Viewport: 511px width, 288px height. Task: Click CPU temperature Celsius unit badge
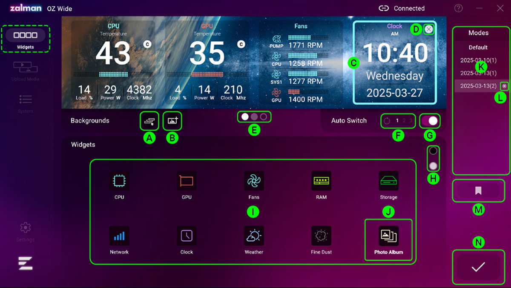(x=147, y=44)
